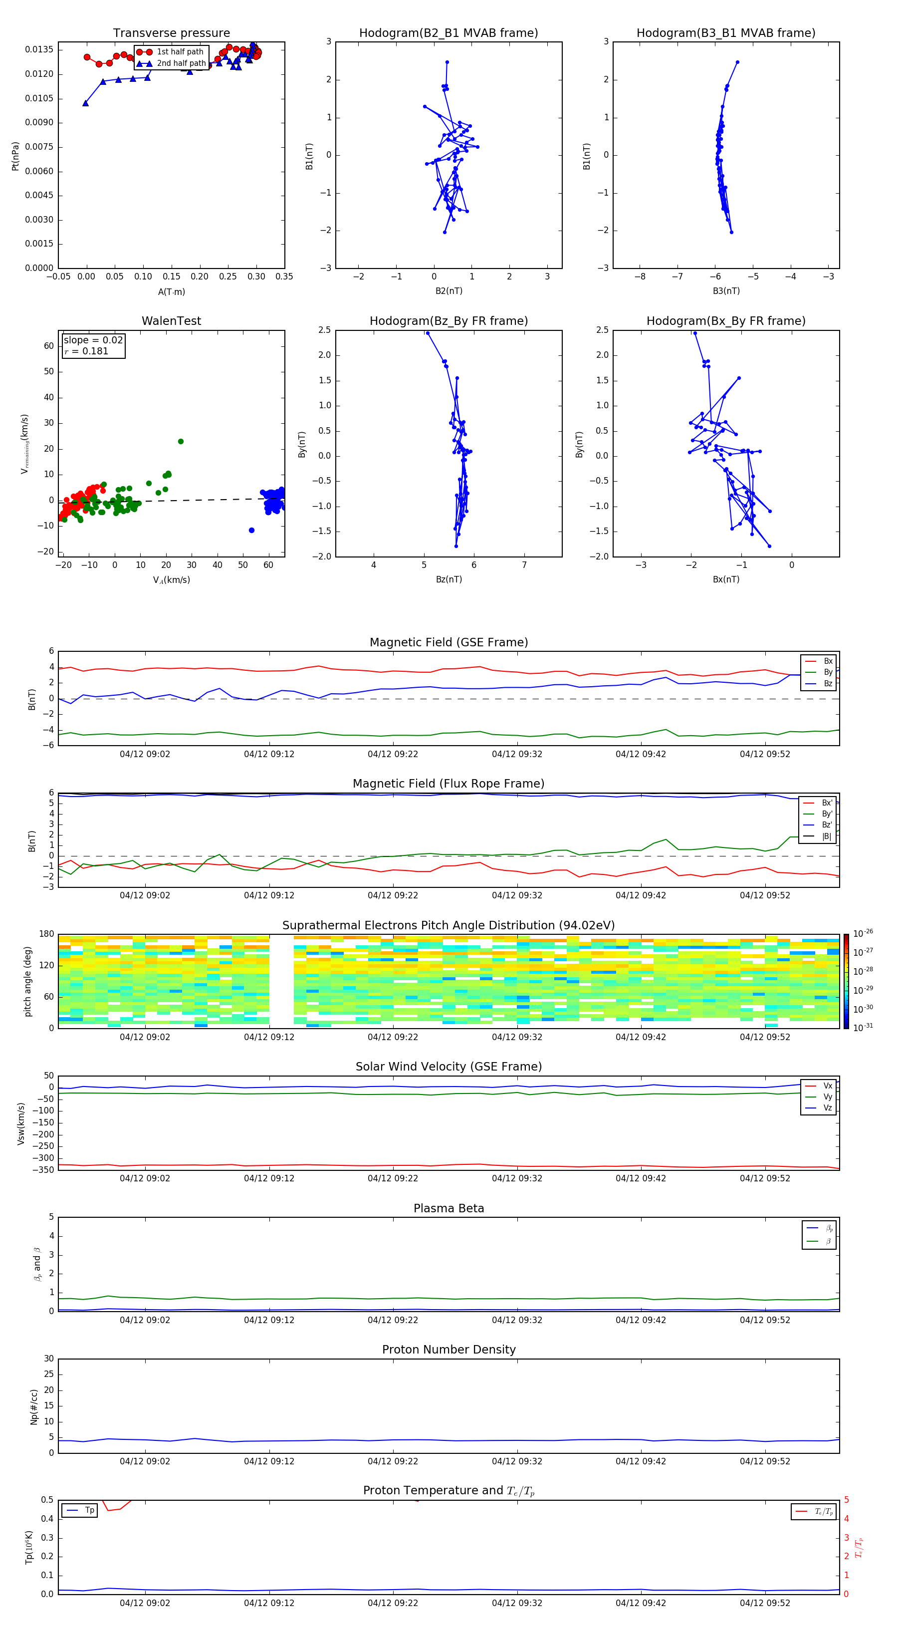Click the 'Hodogram(B3_B1 MVAB frame)' title
The width and height of the screenshot is (898, 1647).
pos(726,33)
